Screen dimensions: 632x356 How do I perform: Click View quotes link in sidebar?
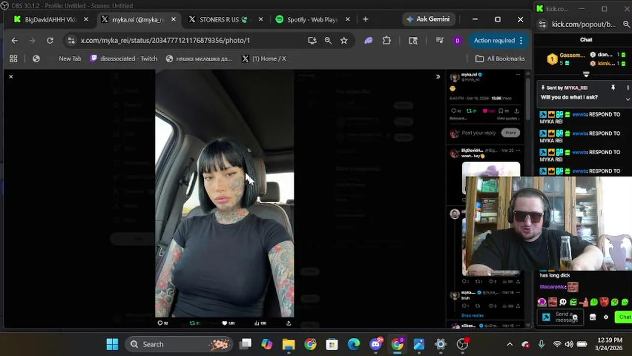point(507,119)
